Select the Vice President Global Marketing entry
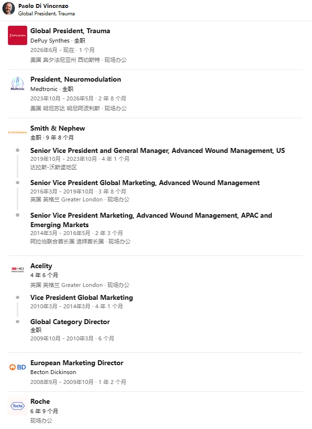This screenshot has width=312, height=429. coord(82,298)
